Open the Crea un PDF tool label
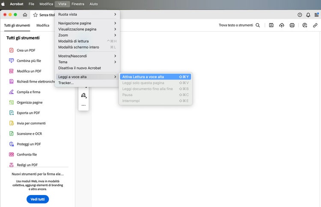 coord(26,50)
